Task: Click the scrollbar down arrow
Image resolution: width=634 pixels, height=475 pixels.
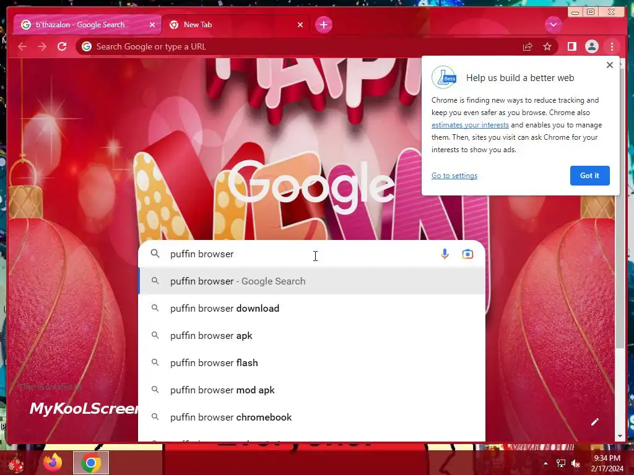Action: pyautogui.click(x=620, y=436)
